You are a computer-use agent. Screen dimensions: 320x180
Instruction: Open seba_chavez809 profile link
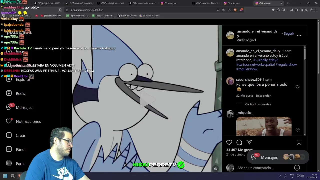click(x=249, y=79)
